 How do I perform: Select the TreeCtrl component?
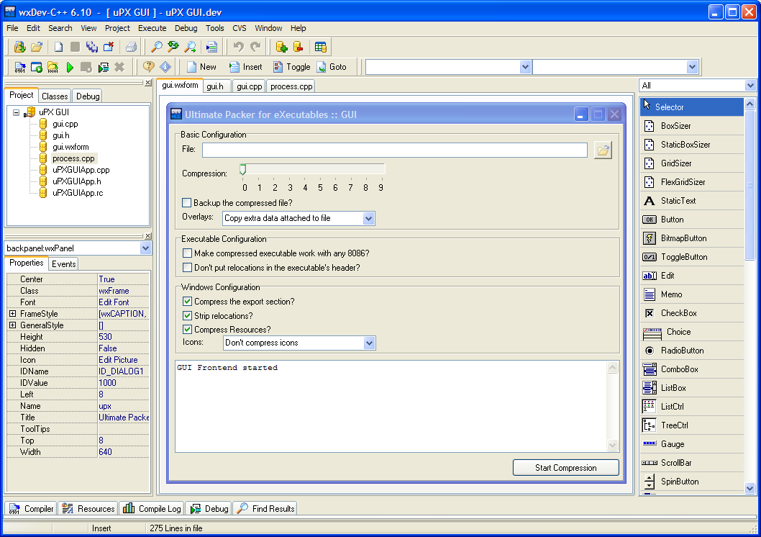coord(692,425)
